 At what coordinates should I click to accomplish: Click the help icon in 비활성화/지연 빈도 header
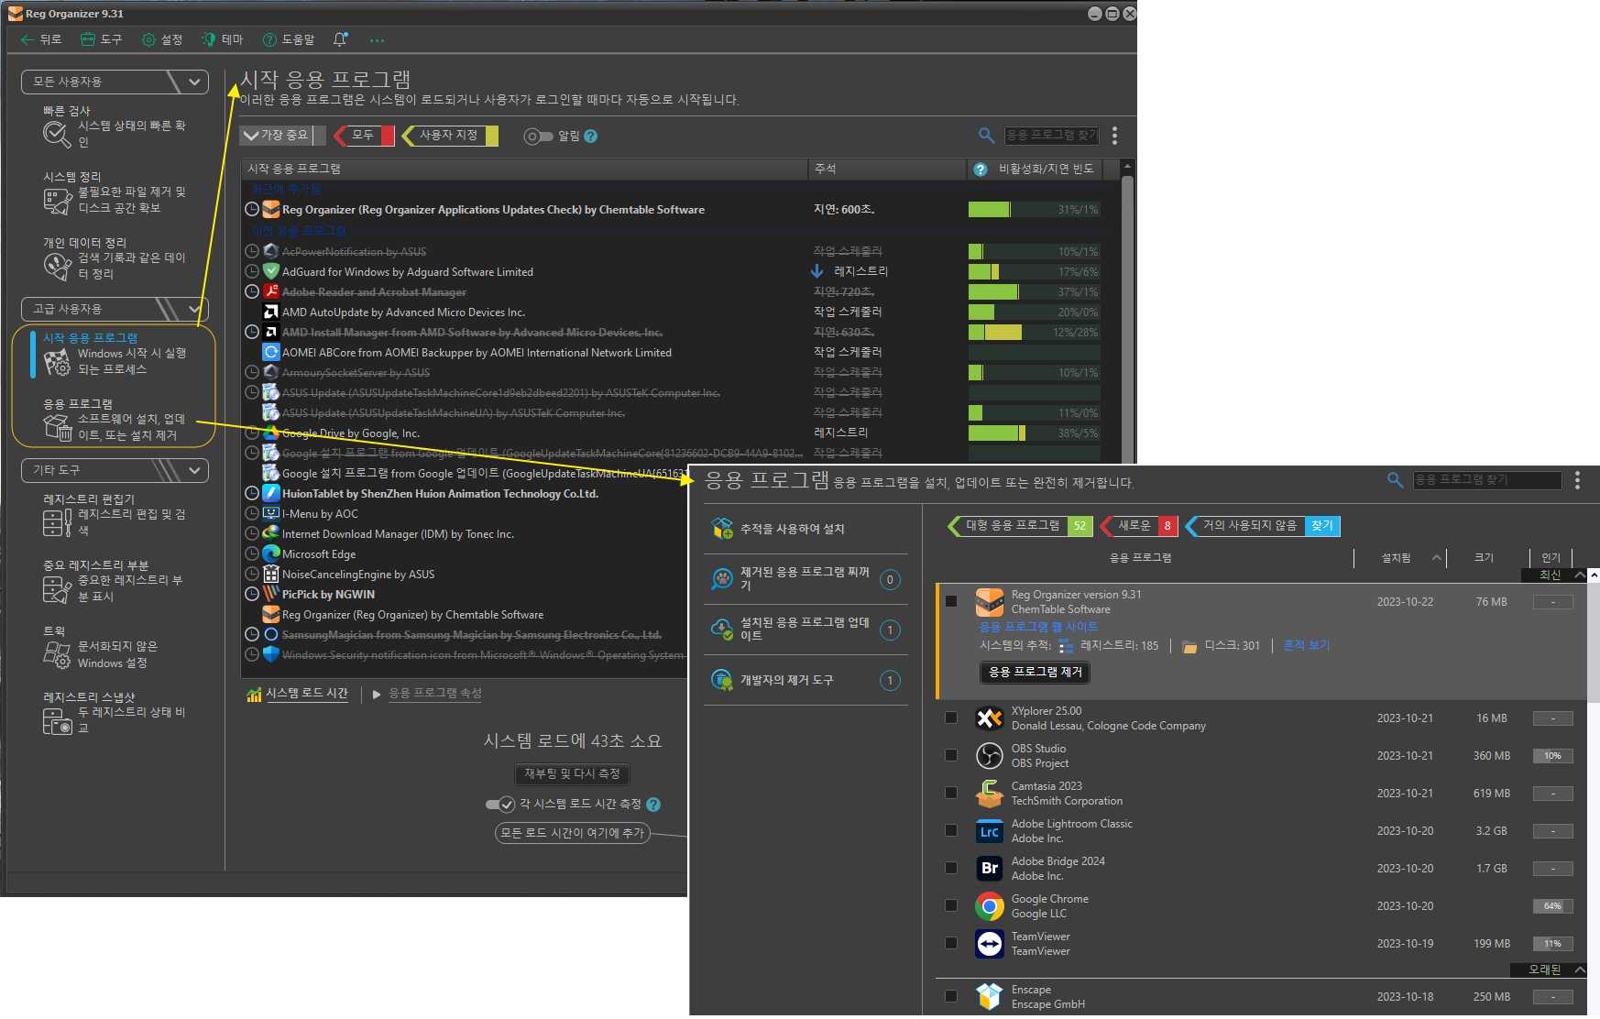(x=981, y=170)
